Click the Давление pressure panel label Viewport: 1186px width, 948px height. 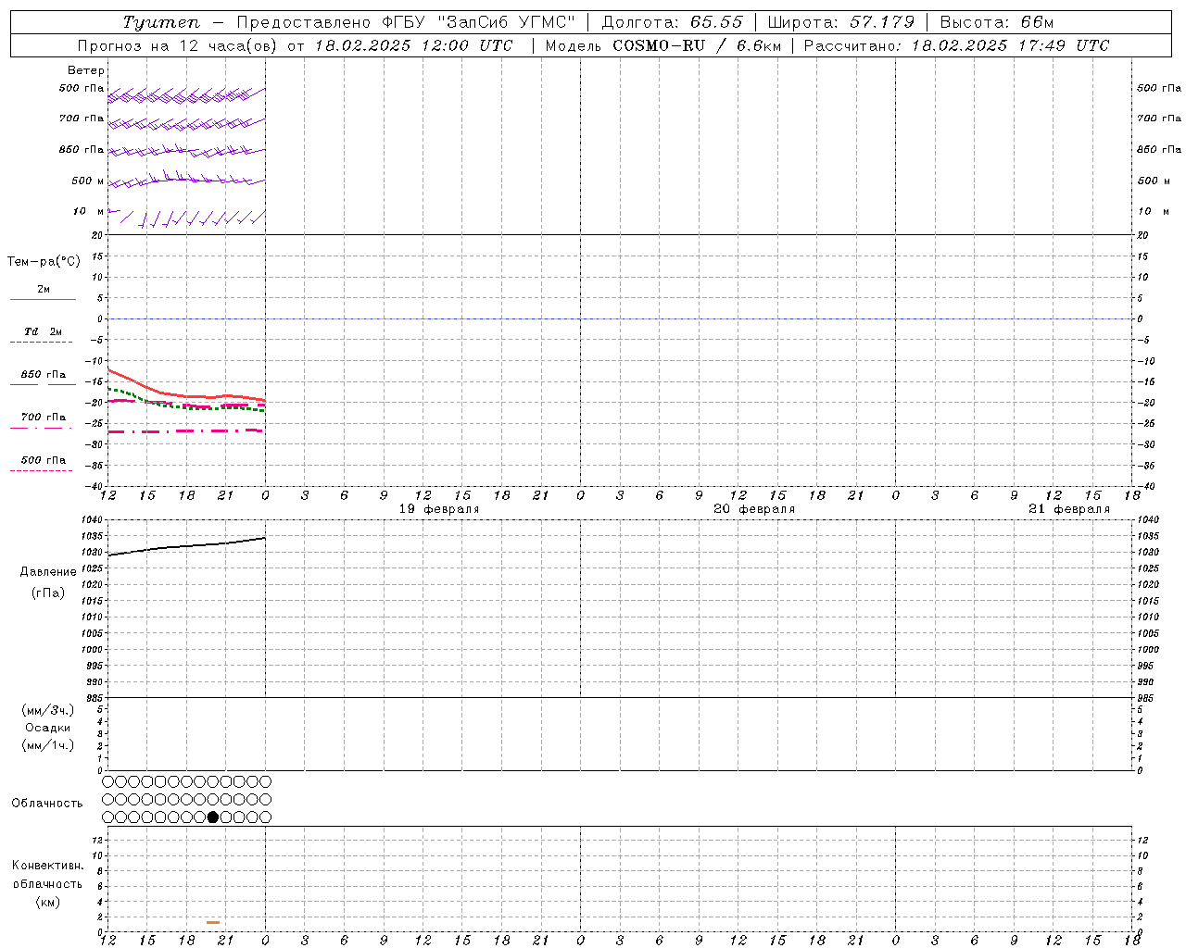48,572
